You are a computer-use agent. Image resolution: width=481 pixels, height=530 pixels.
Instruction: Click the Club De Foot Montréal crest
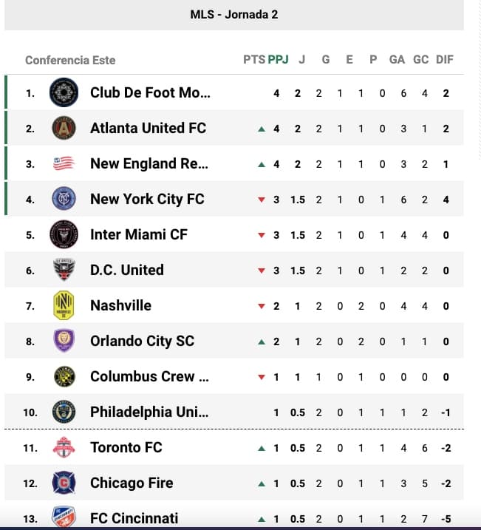(64, 93)
